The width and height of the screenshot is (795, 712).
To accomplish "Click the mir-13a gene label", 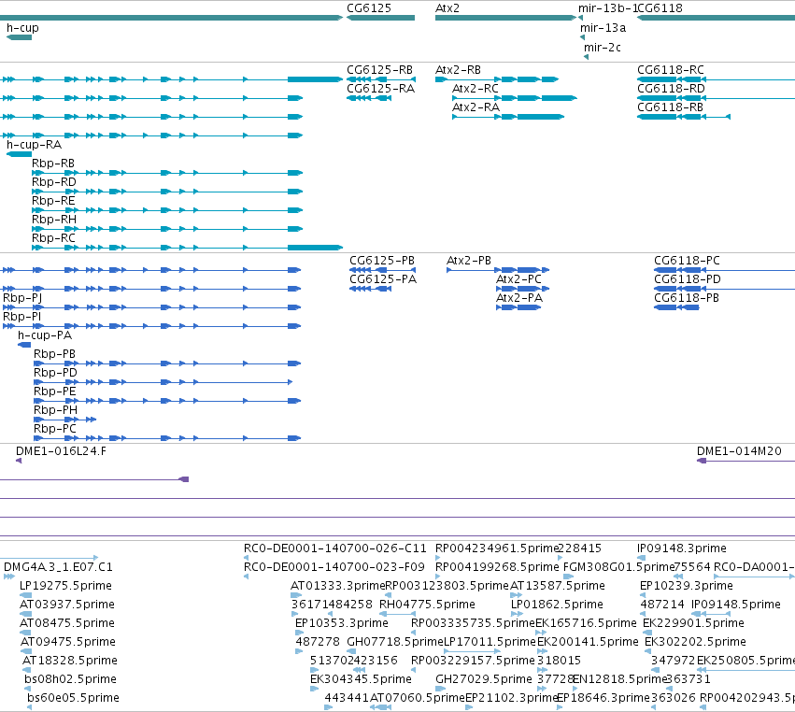I will tap(603, 28).
